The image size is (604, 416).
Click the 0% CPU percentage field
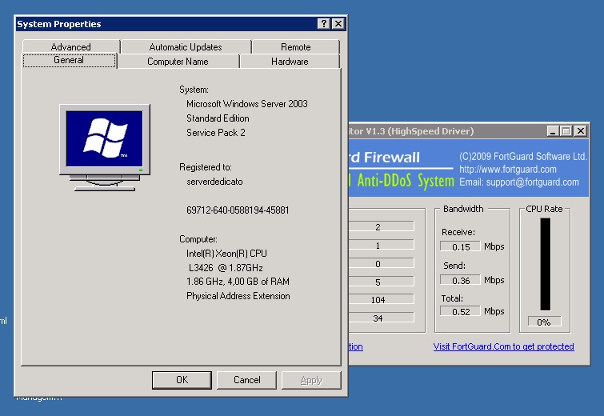(544, 322)
